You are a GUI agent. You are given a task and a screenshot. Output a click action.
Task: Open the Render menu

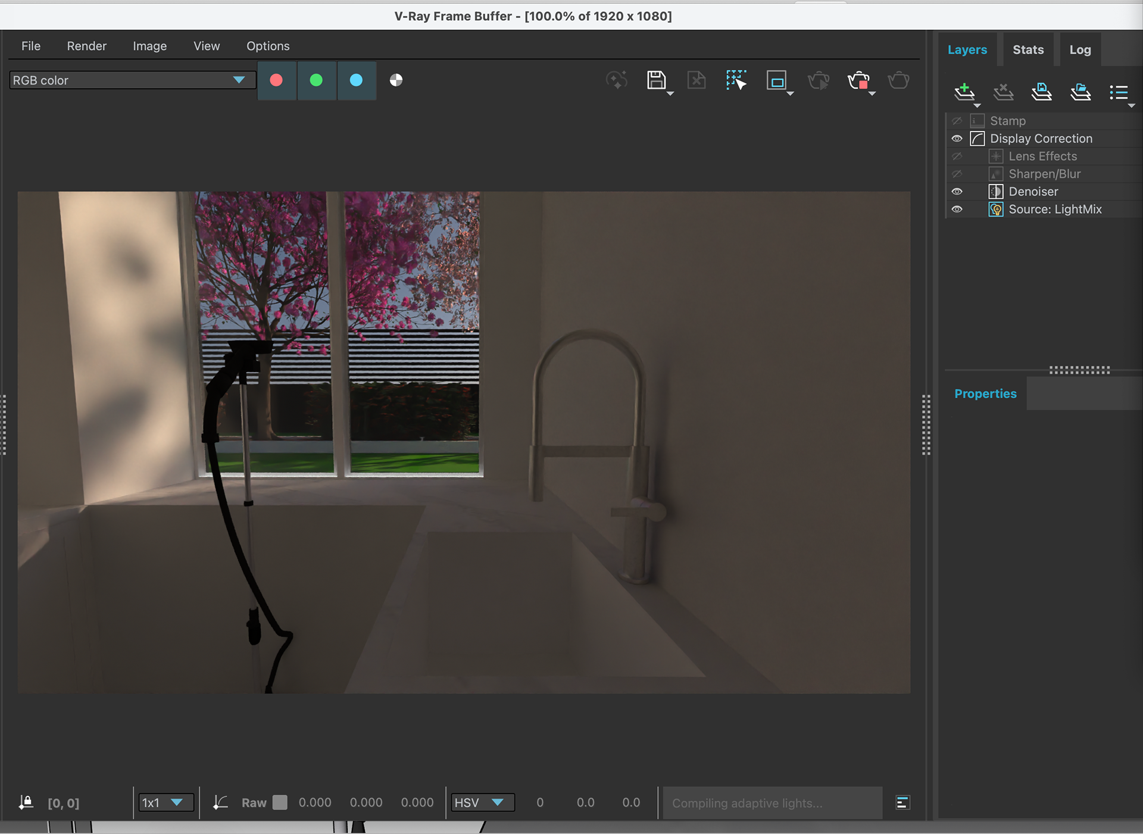coord(86,46)
